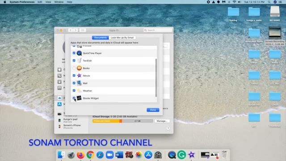Open Notification Center icon in menu bar

[x=280, y=2]
